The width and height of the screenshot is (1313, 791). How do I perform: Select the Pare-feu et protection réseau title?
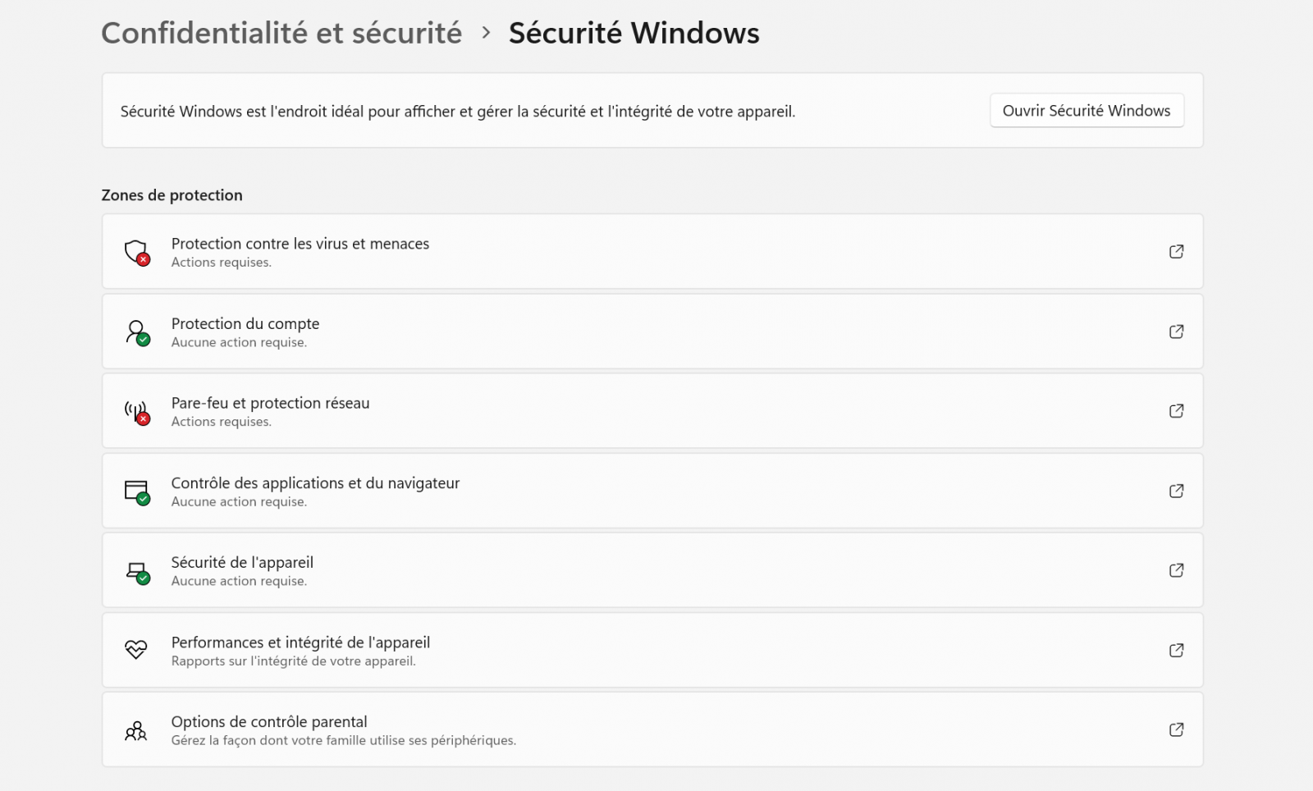[270, 403]
